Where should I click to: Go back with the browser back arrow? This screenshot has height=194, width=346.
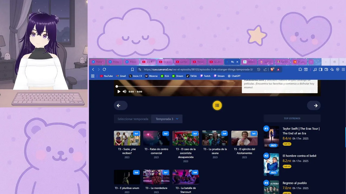coord(93,70)
